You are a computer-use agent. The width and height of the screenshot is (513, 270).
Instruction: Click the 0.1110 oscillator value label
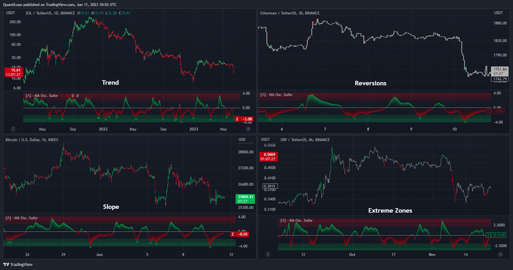(499, 235)
